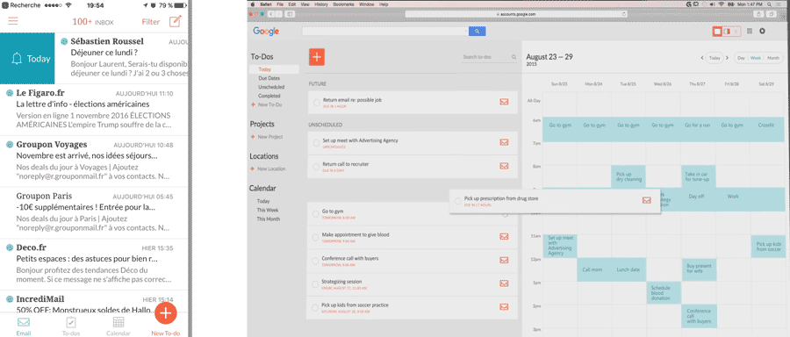This screenshot has width=790, height=337.
Task: Add a to-do with orange plus button
Action: click(316, 57)
